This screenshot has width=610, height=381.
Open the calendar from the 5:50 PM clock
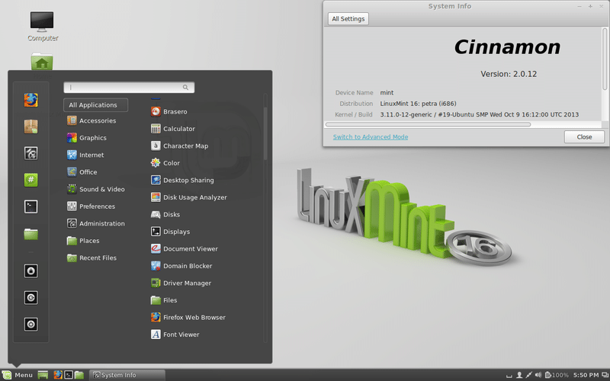tap(586, 375)
